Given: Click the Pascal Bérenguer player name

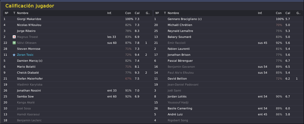Looking at the screenshot, I should pyautogui.click(x=180, y=61).
